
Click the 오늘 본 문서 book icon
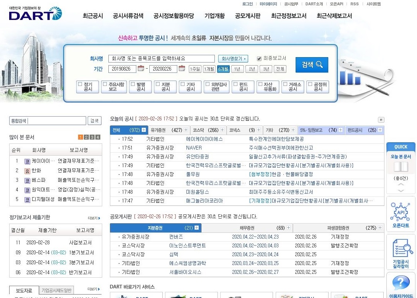coord(401,167)
